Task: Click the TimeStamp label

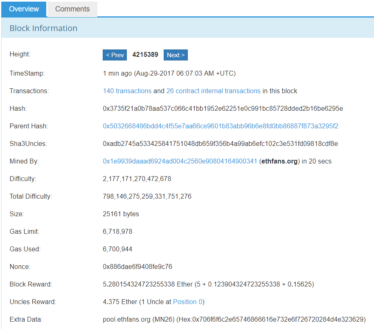Action: pyautogui.click(x=27, y=74)
